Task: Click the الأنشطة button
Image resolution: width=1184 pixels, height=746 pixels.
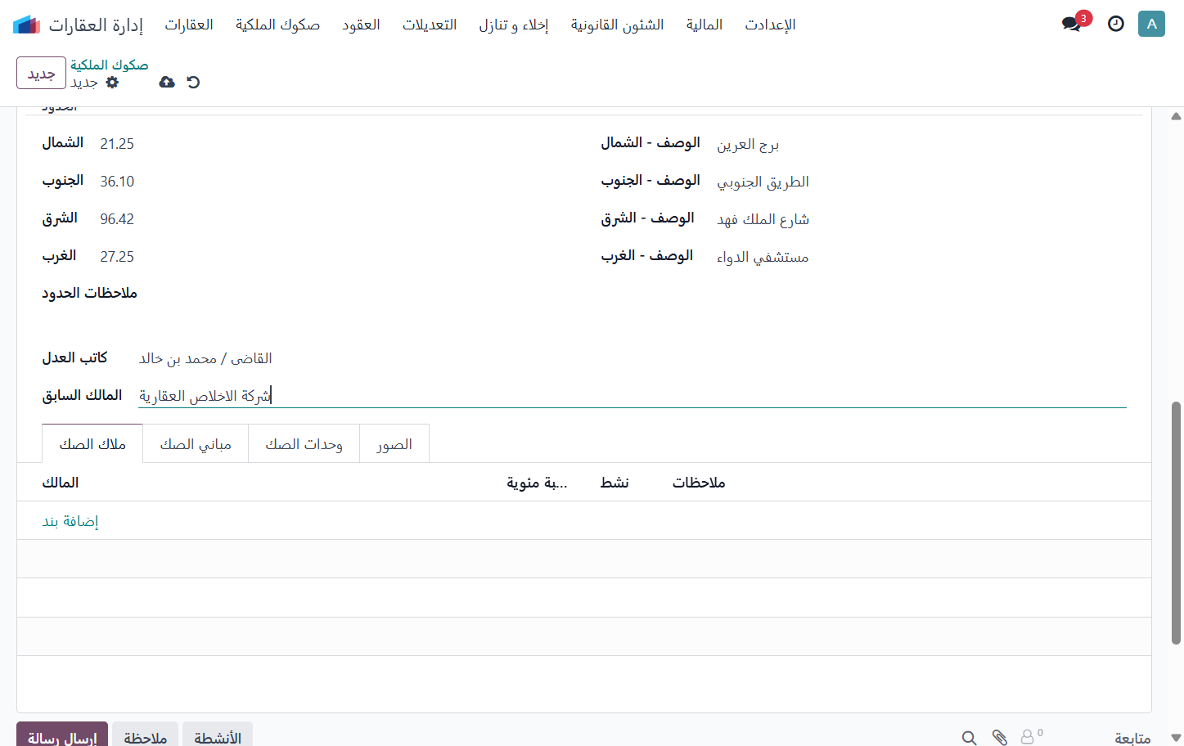Action: pyautogui.click(x=218, y=735)
